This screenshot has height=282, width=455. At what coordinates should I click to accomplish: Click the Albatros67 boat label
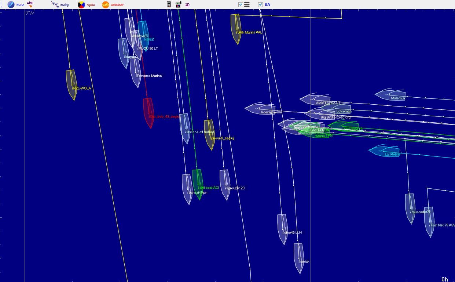[140, 36]
